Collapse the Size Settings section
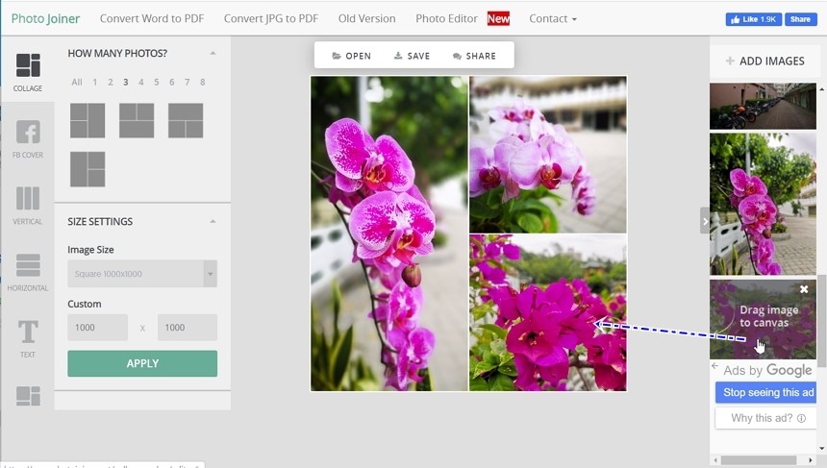 [213, 222]
